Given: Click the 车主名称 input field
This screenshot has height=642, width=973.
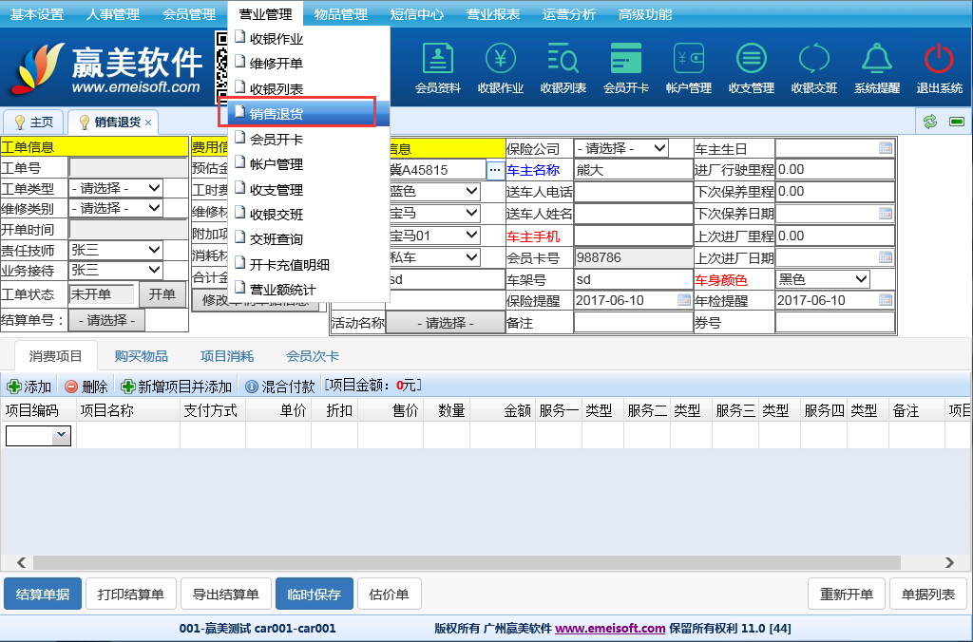Looking at the screenshot, I should 632,170.
